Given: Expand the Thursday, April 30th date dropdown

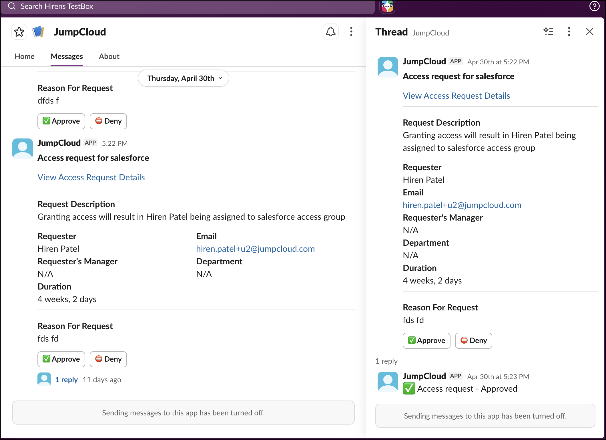Looking at the screenshot, I should click(x=184, y=78).
